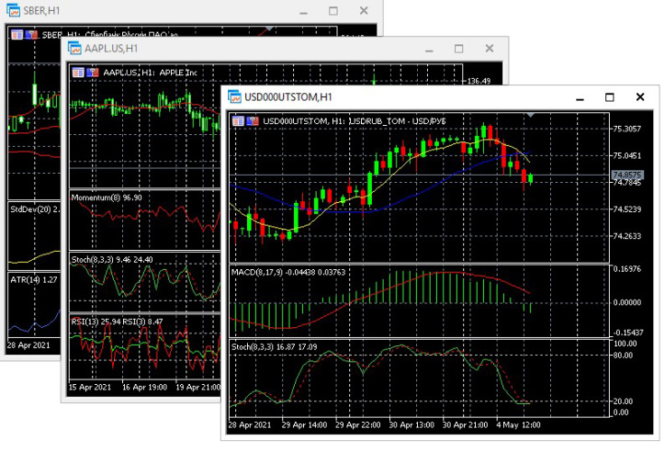Click the table icon in SBER chart
The height and width of the screenshot is (452, 665).
click(x=16, y=35)
